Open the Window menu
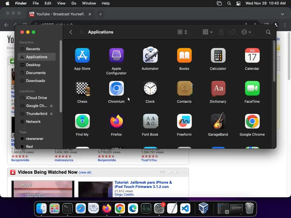Image resolution: width=291 pixels, height=218 pixels. (89, 3)
